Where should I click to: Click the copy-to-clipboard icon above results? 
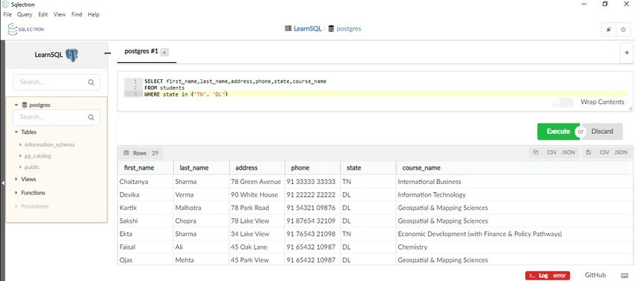[x=536, y=152]
